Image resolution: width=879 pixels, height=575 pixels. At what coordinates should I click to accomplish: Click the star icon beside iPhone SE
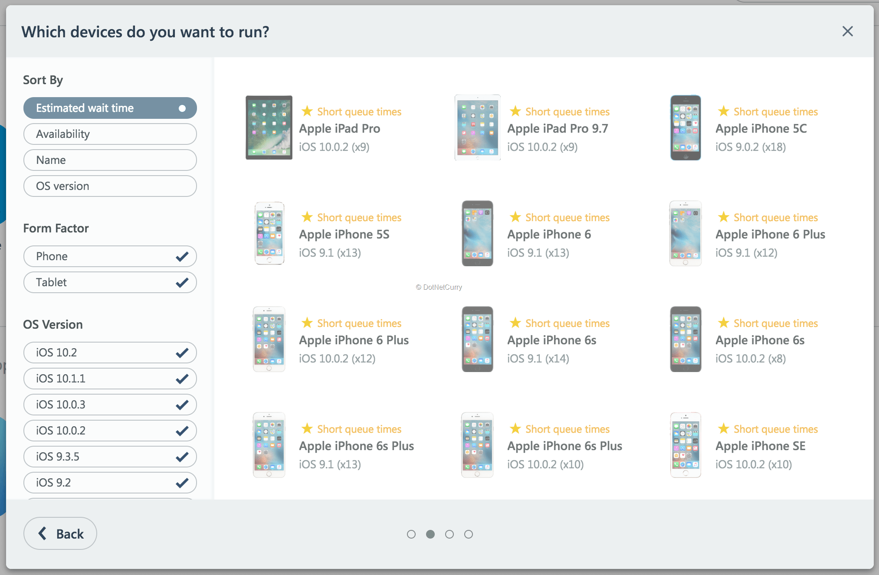pyautogui.click(x=724, y=428)
